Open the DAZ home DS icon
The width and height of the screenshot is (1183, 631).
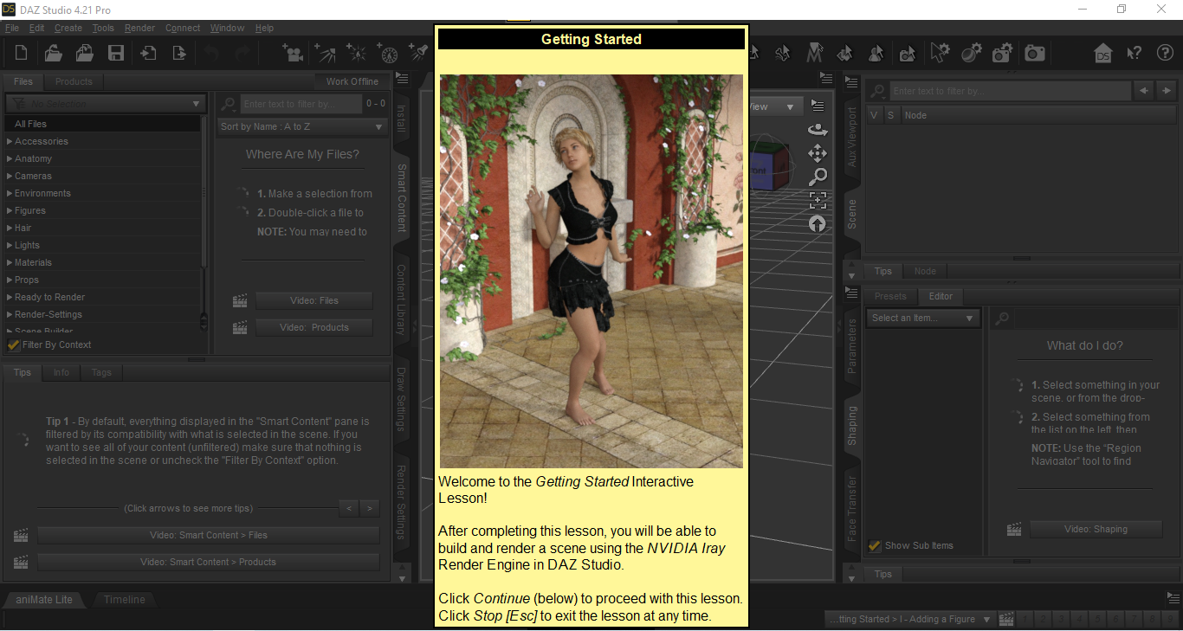(1102, 53)
